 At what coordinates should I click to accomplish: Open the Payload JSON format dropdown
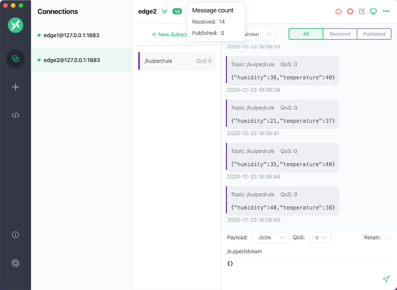coord(270,238)
